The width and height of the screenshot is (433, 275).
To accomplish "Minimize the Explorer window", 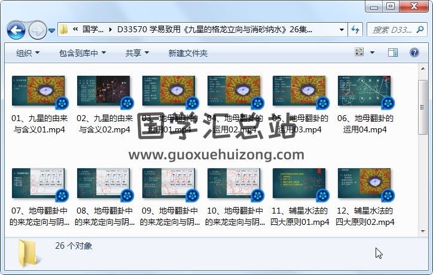I will (x=374, y=7).
